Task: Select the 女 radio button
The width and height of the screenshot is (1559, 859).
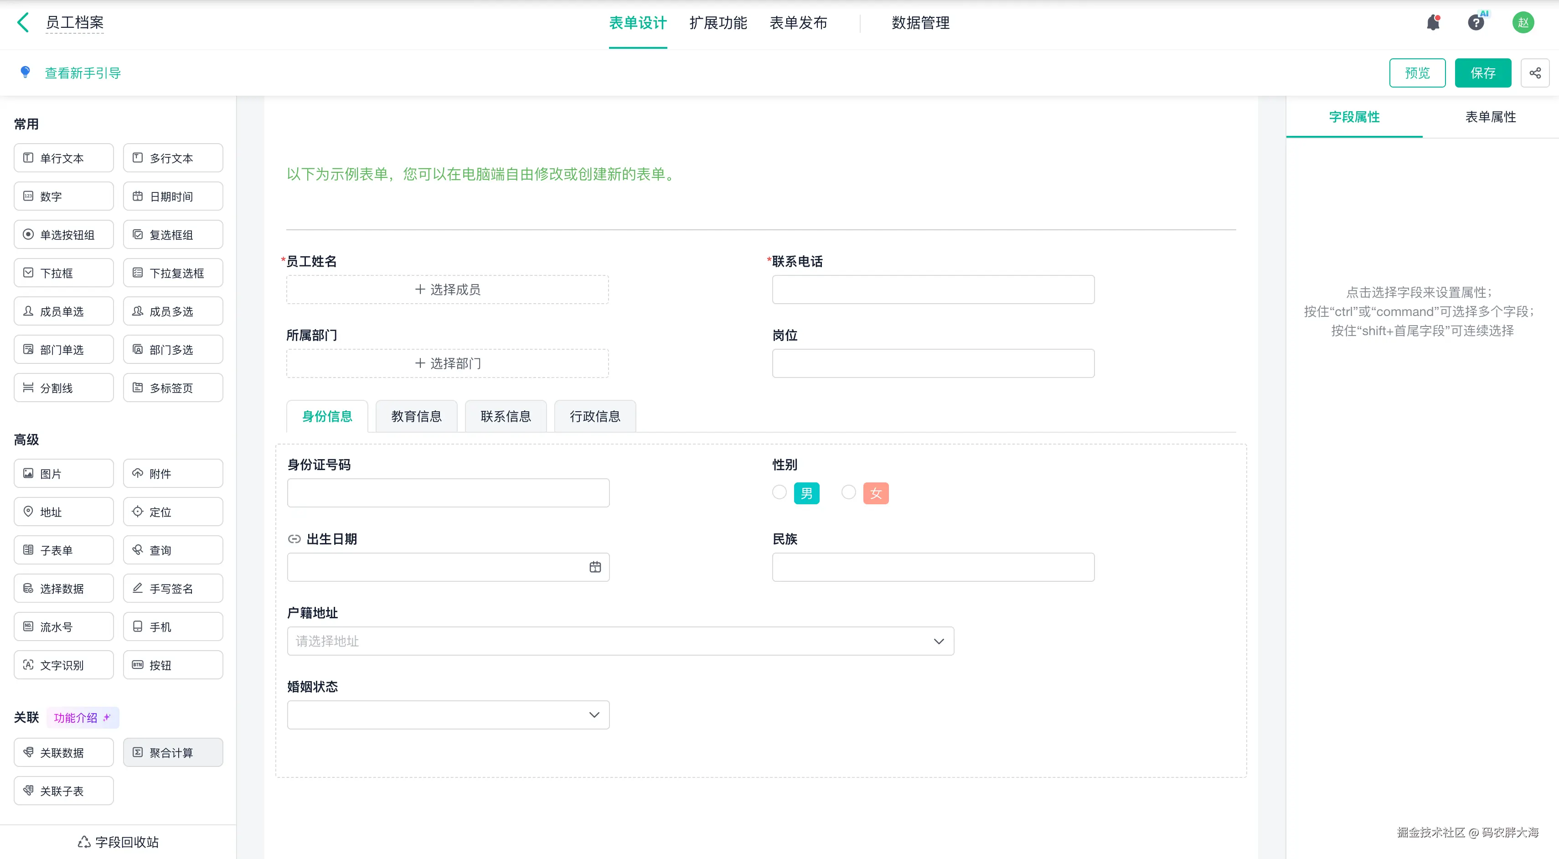Action: click(x=848, y=492)
